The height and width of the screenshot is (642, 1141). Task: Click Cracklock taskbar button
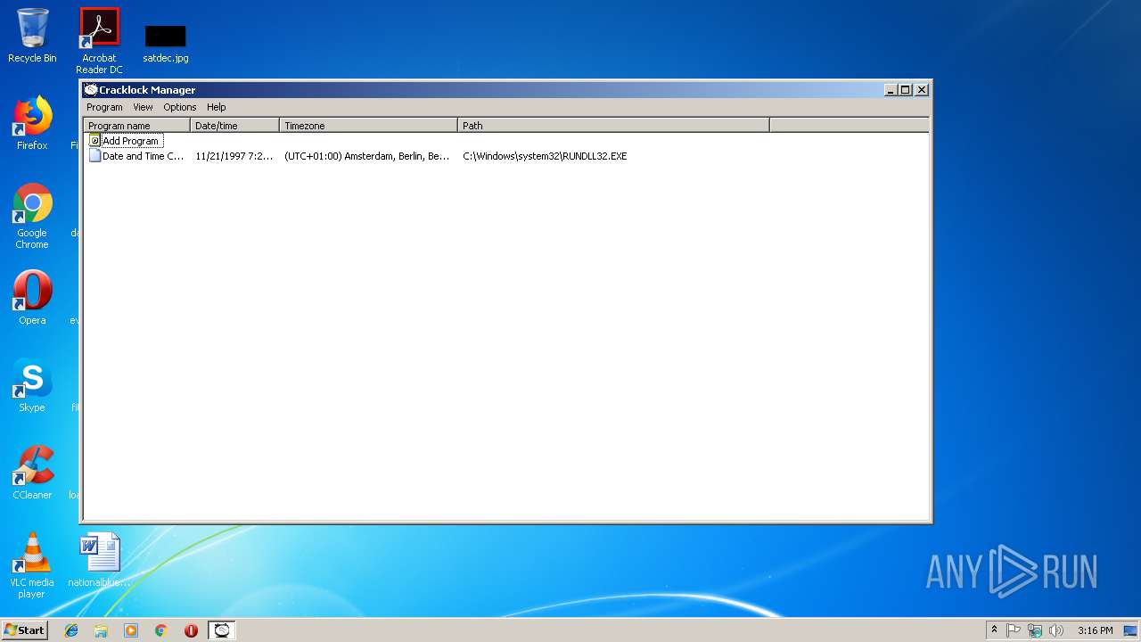pos(222,630)
